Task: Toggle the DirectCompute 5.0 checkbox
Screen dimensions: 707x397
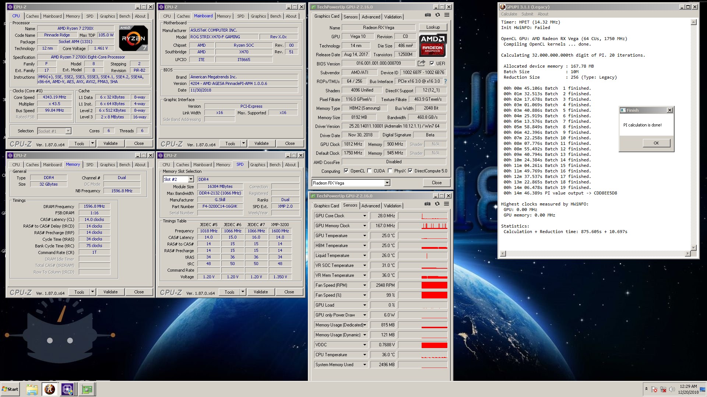Action: pyautogui.click(x=410, y=171)
